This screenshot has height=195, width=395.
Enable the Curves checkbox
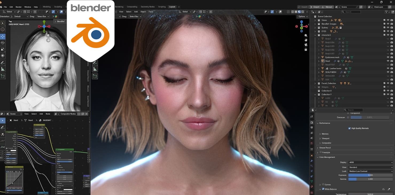pyautogui.click(x=323, y=184)
